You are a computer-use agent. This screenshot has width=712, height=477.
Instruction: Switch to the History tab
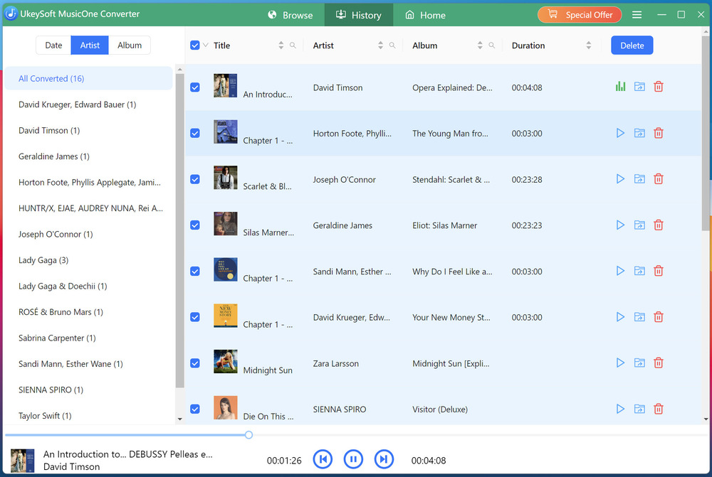click(x=359, y=15)
